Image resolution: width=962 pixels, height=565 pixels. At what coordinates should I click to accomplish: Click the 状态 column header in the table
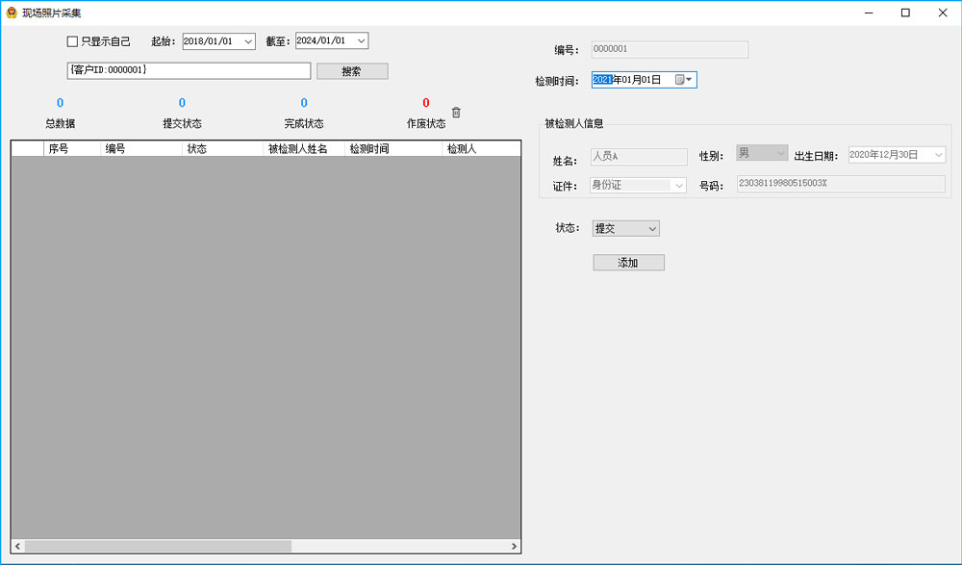point(221,149)
